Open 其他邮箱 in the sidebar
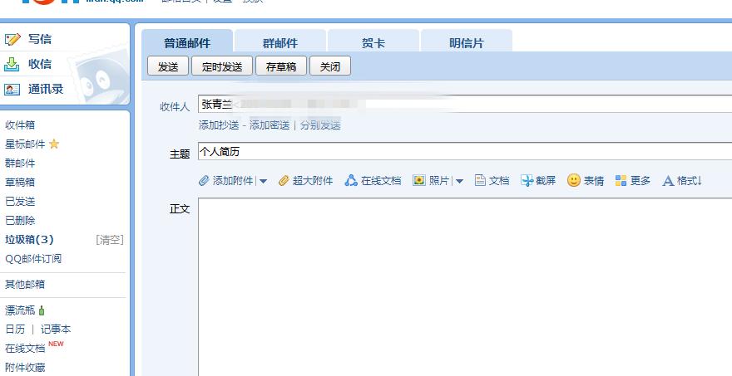 [x=25, y=284]
